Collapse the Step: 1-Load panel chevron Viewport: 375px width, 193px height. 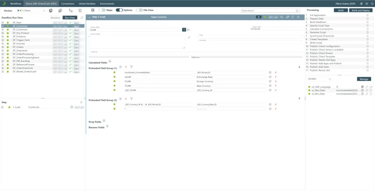(x=90, y=17)
